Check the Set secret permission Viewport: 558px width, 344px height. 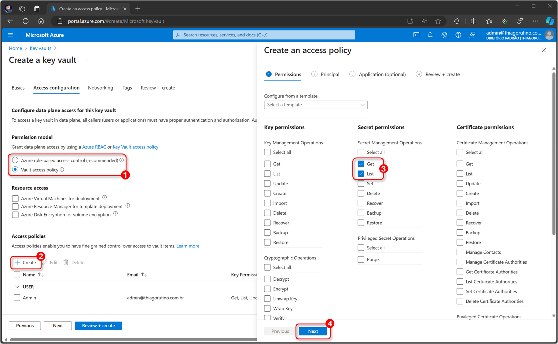[361, 183]
